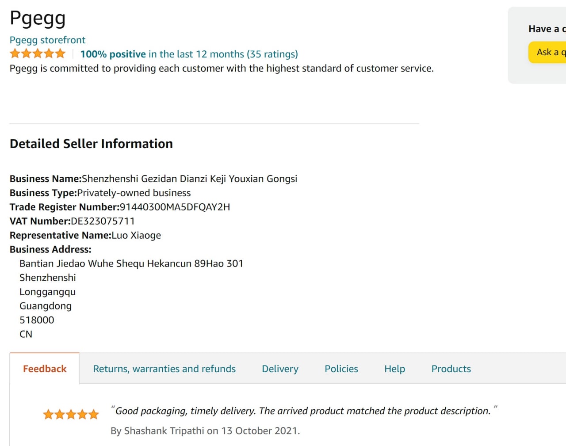Click the Business Name Shenzhenshi Gezidan text
Viewport: 566px width, 446px height.
[189, 179]
